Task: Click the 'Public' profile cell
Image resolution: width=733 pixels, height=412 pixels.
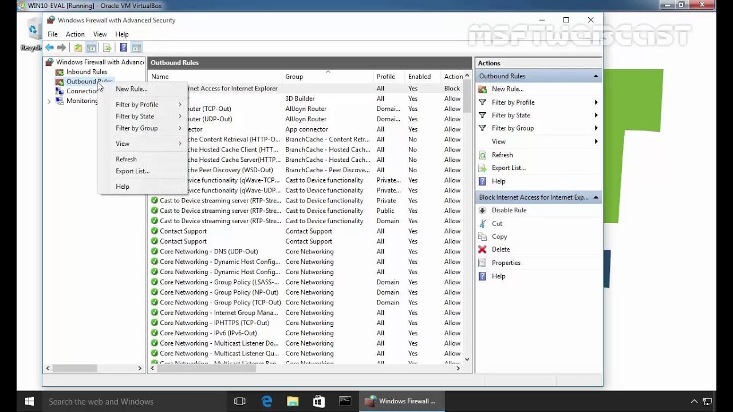Action: 385,211
